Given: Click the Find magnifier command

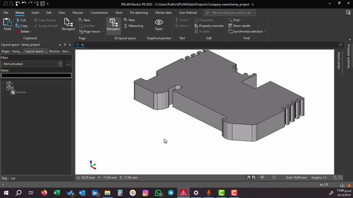Looking at the screenshot, I should [234, 20].
